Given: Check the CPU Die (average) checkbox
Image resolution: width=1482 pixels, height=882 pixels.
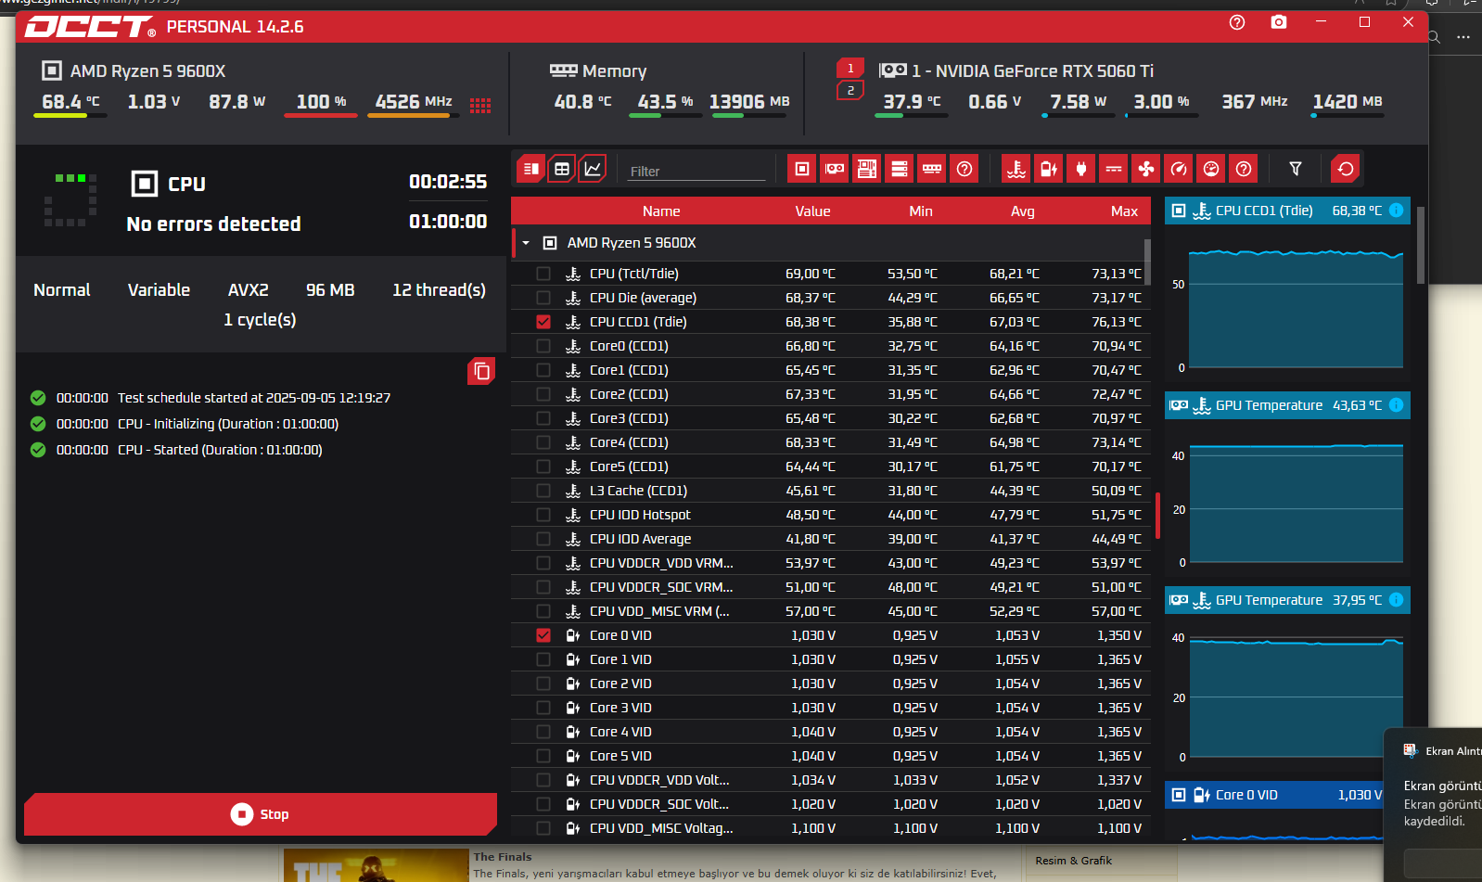Looking at the screenshot, I should point(543,298).
